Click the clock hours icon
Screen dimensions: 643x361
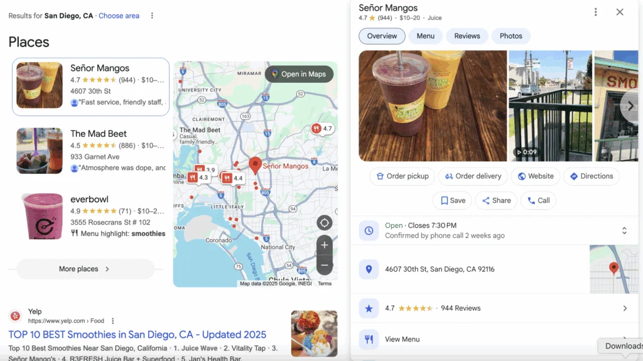pyautogui.click(x=369, y=230)
